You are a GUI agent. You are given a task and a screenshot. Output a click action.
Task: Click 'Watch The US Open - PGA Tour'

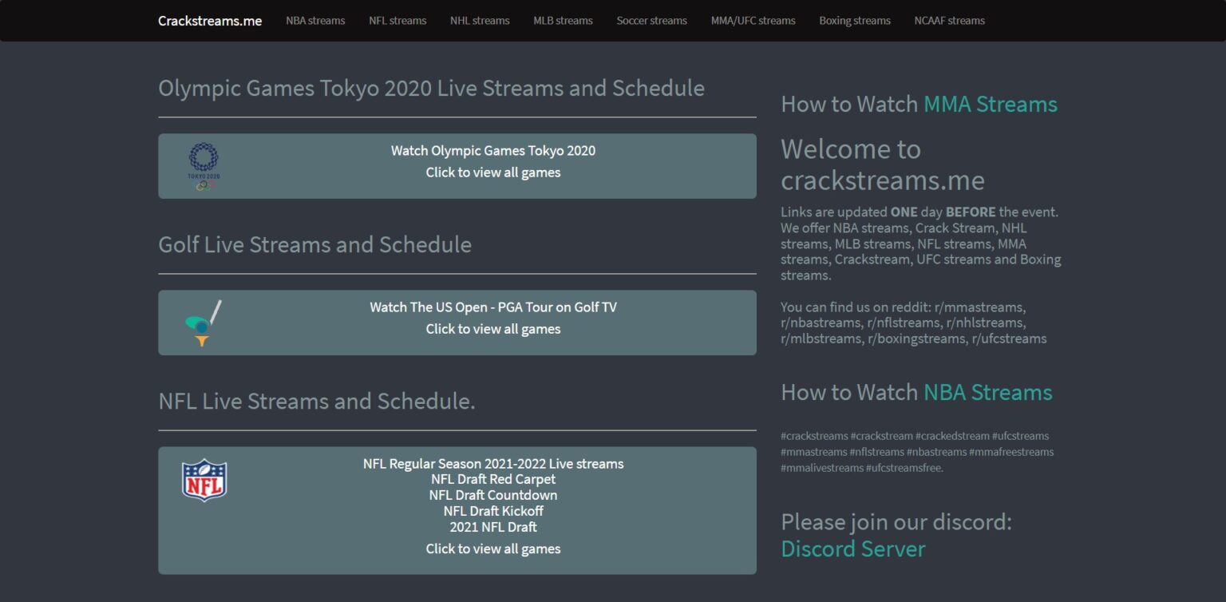click(492, 307)
